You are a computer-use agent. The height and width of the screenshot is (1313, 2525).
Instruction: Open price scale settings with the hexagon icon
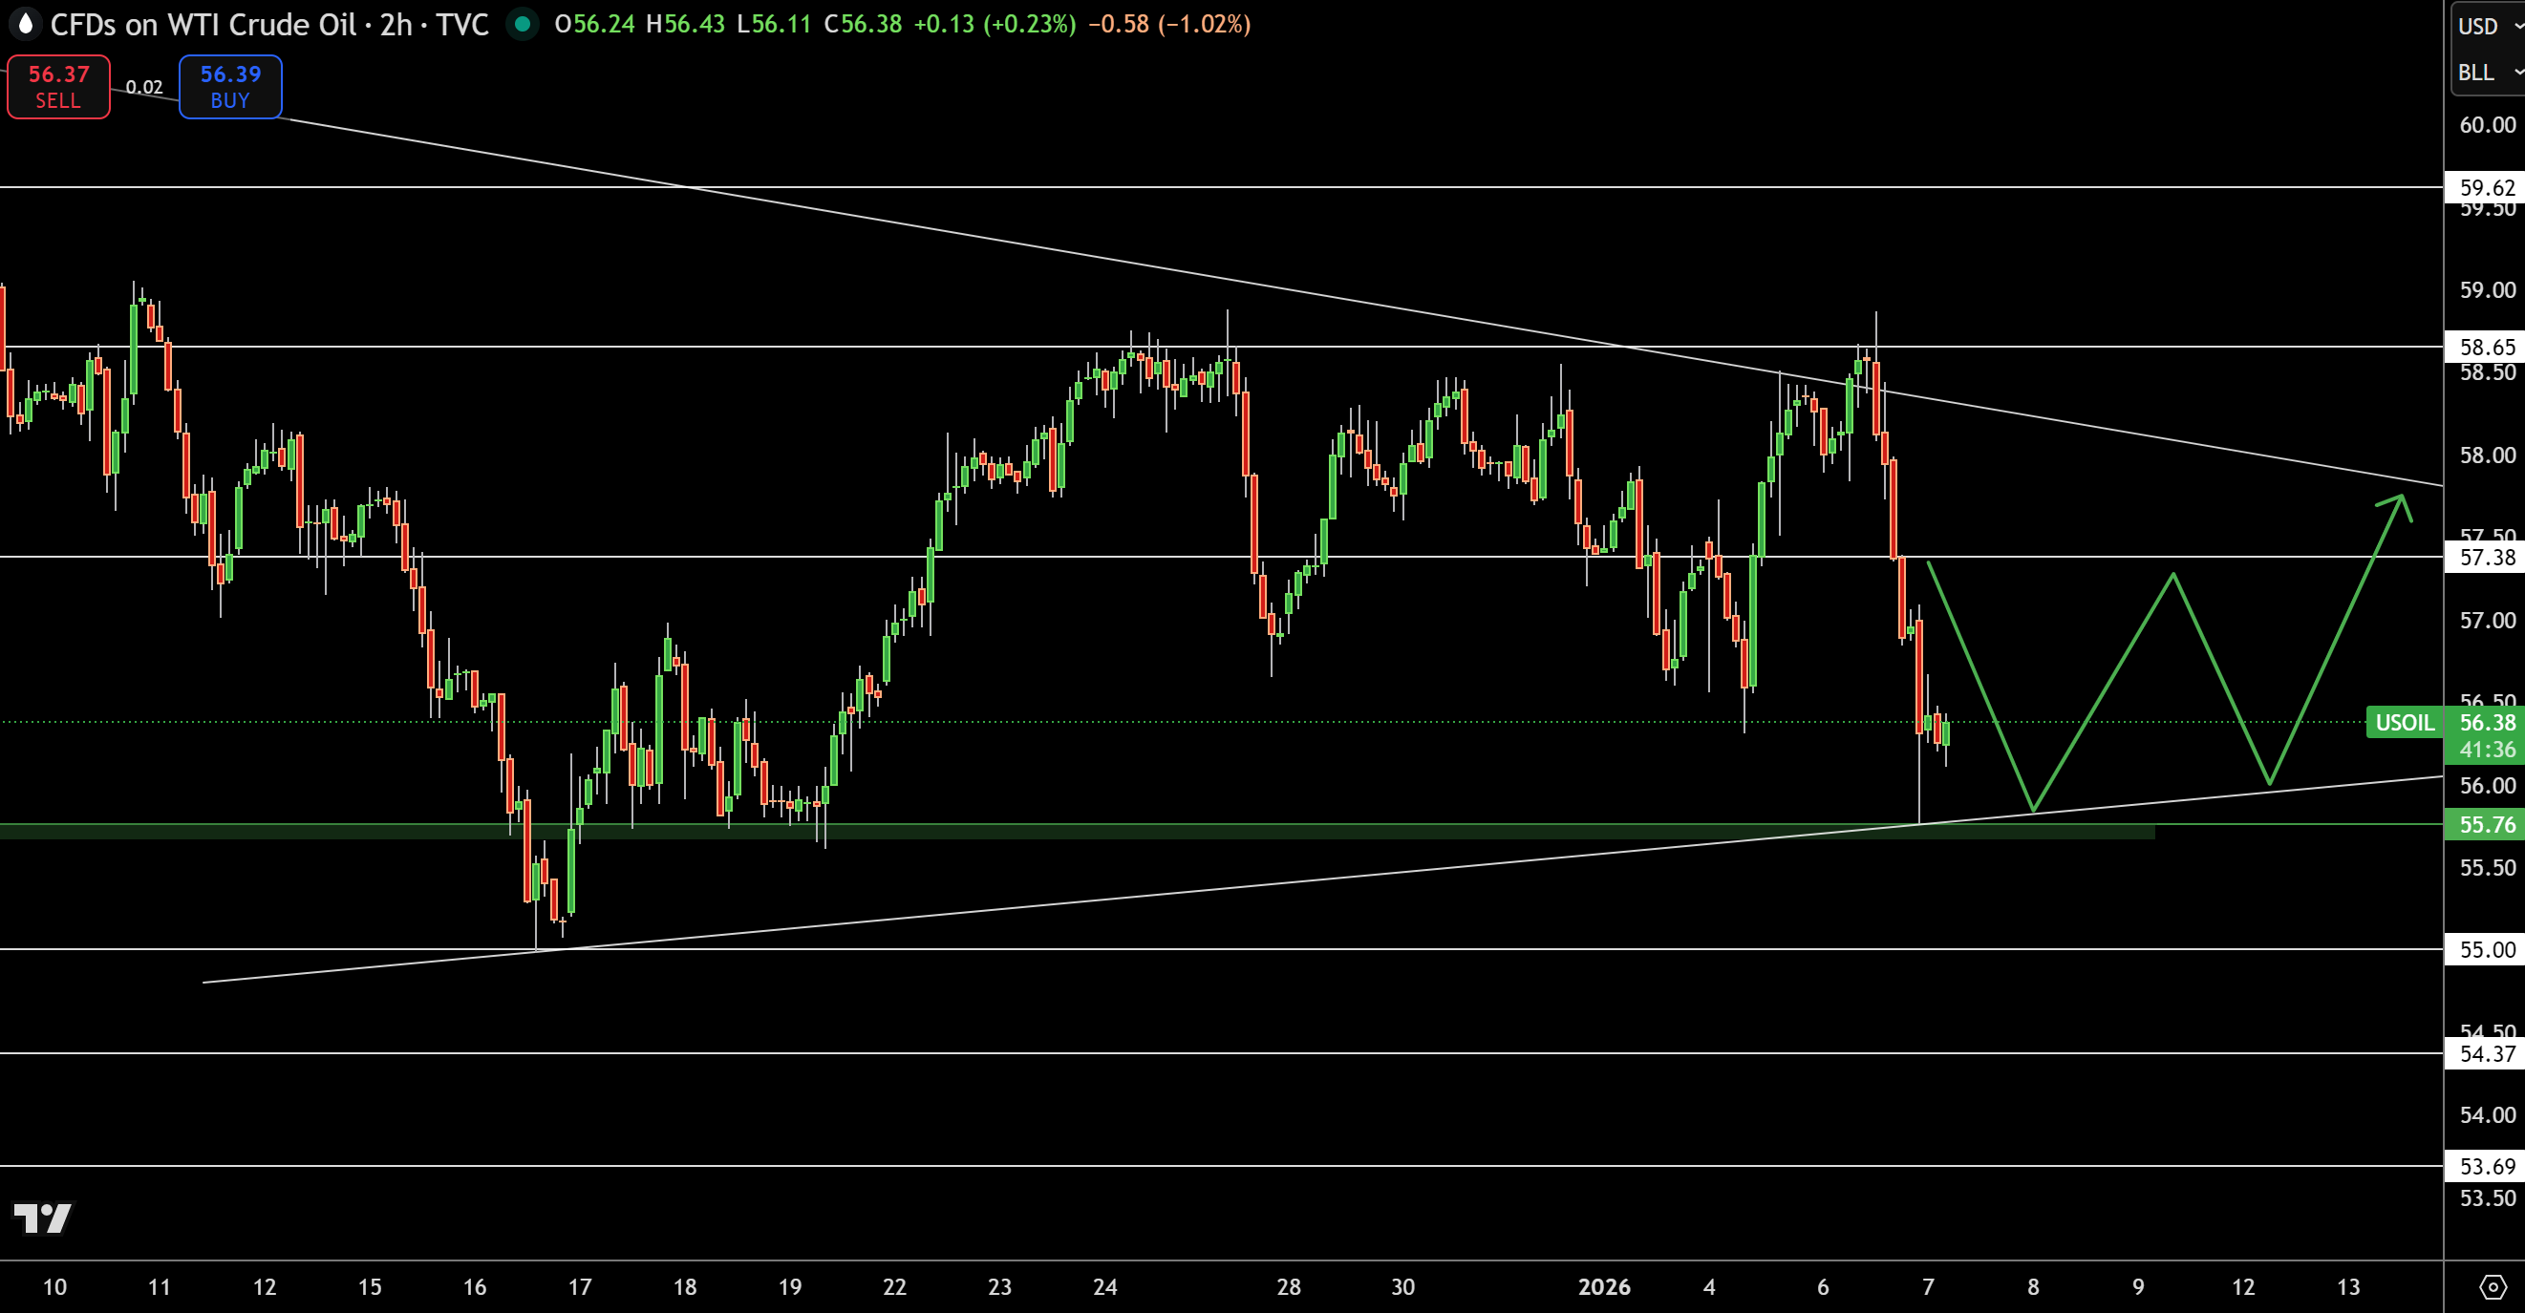click(x=2493, y=1286)
